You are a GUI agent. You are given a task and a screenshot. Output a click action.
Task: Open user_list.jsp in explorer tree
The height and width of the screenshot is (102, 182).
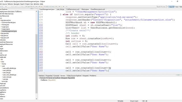7,73
